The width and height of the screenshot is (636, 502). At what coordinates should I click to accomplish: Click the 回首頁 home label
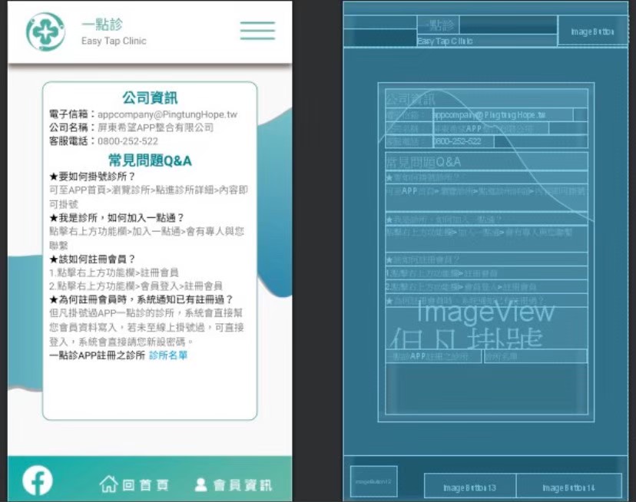click(x=145, y=485)
